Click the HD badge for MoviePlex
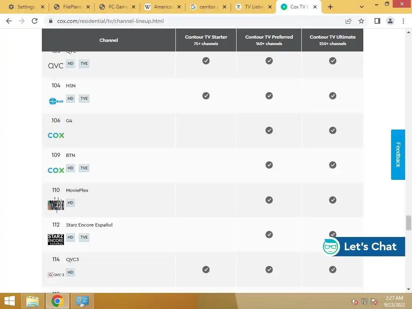 [x=70, y=203]
